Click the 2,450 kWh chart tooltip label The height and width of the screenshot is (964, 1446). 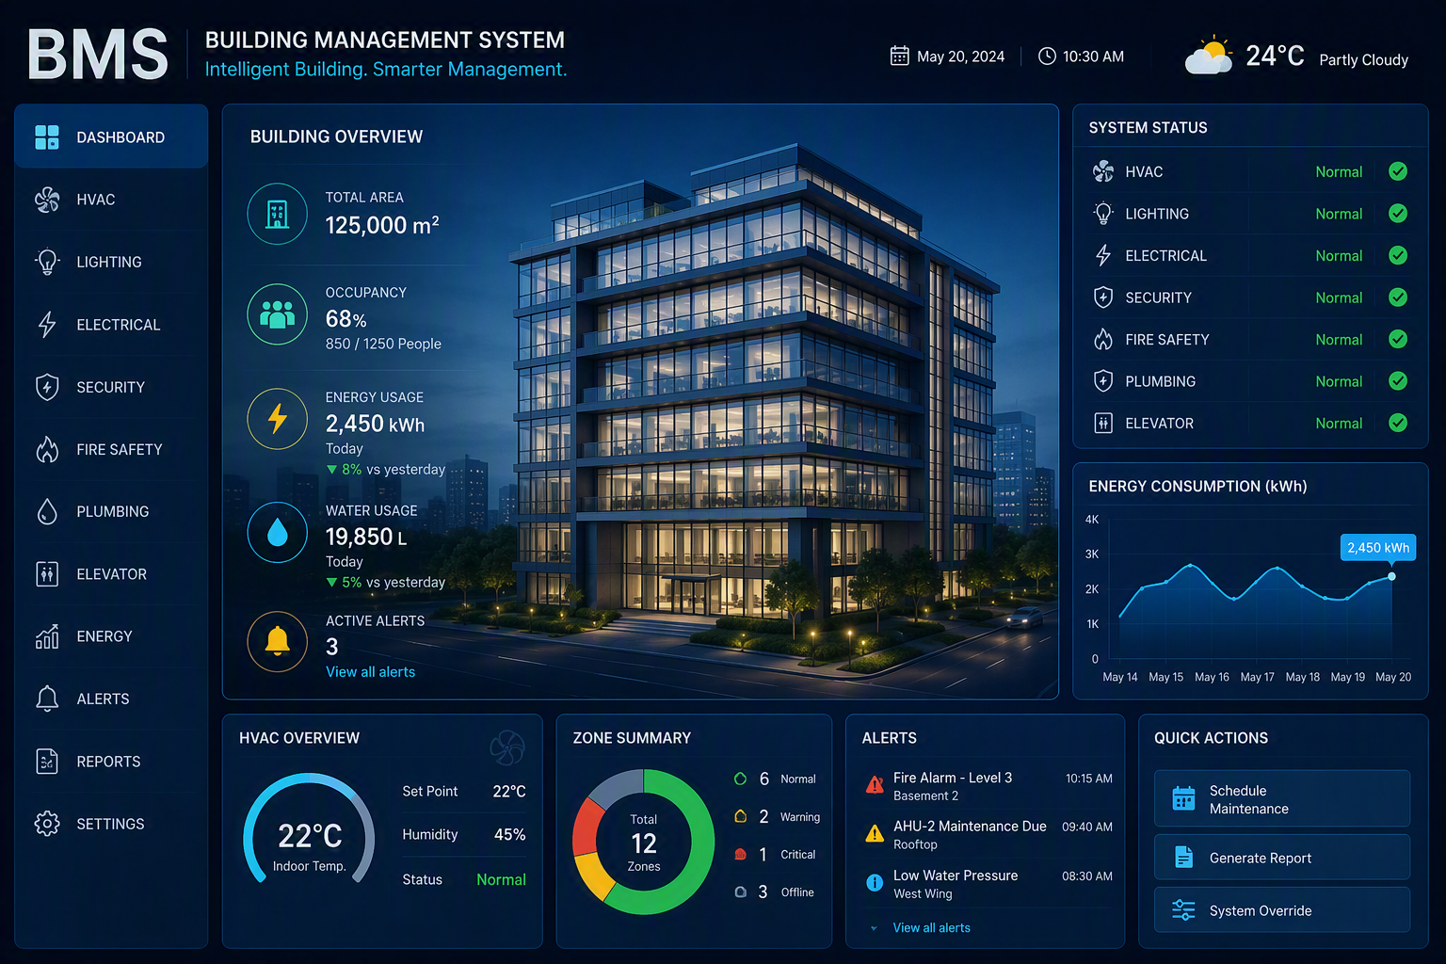[x=1378, y=548]
